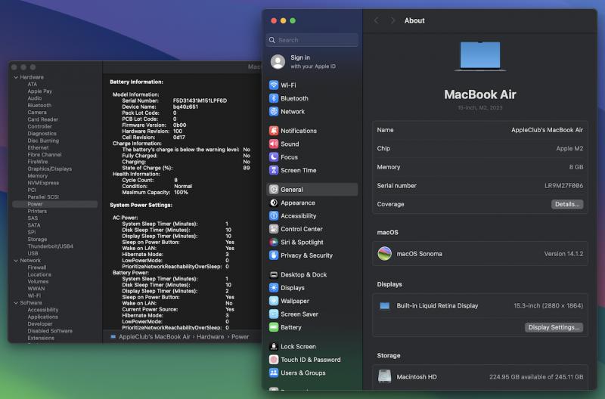Select Firewall under Network section
Image resolution: width=605 pixels, height=399 pixels.
pos(36,268)
